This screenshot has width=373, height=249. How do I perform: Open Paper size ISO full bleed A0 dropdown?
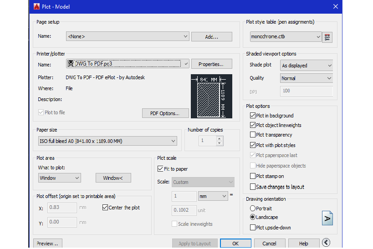(x=107, y=141)
